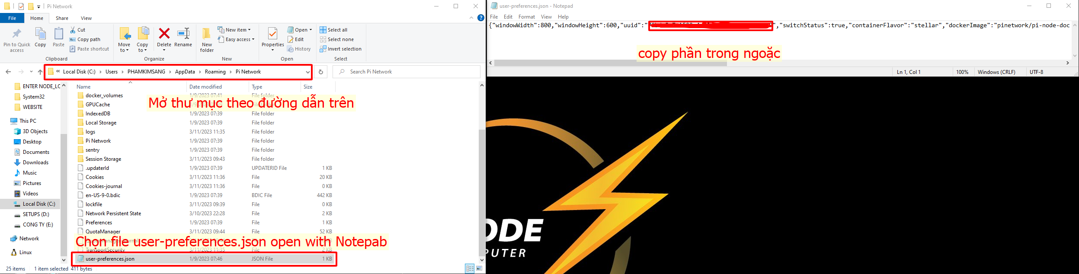Click file list vertical scrollbar thumb

click(x=482, y=192)
